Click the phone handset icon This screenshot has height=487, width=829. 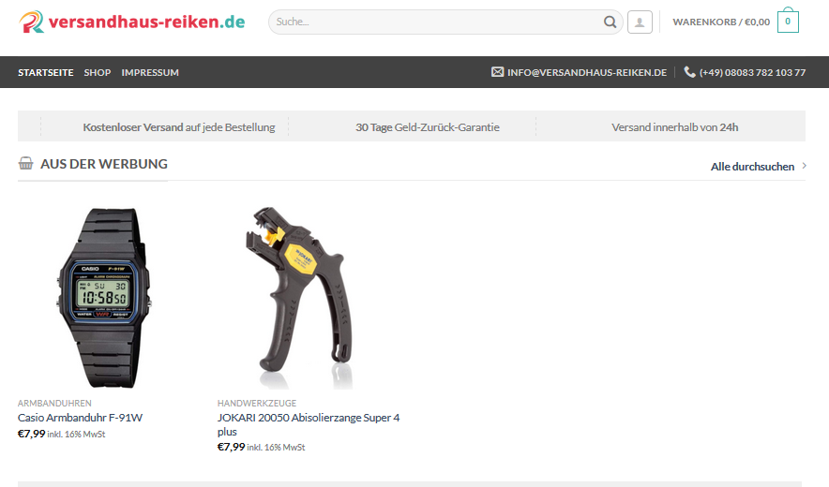[x=689, y=72]
